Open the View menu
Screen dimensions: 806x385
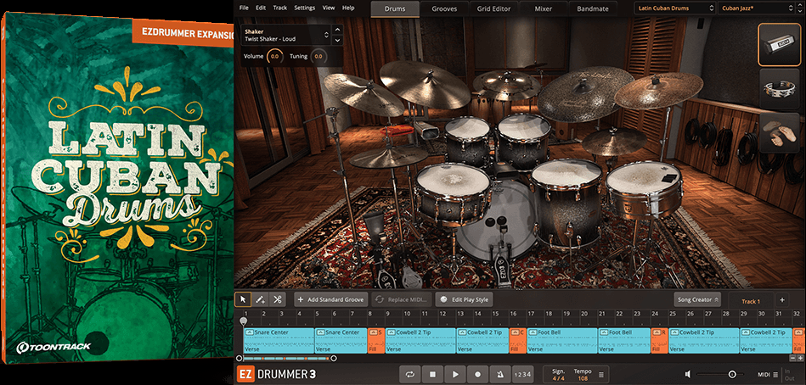tap(329, 8)
